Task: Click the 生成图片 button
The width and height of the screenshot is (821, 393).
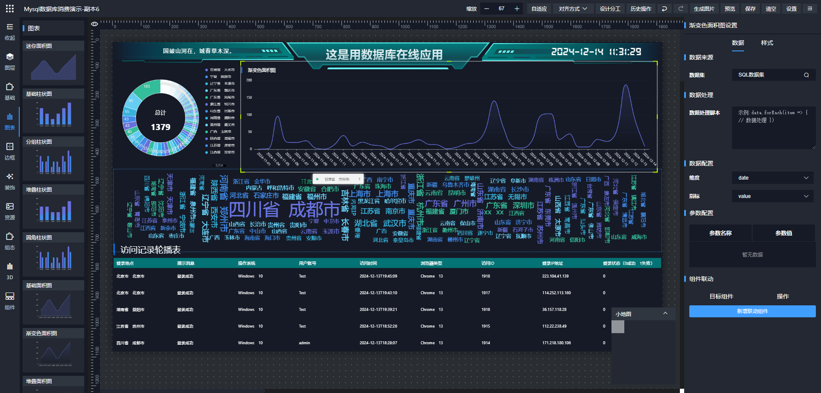Action: click(704, 9)
